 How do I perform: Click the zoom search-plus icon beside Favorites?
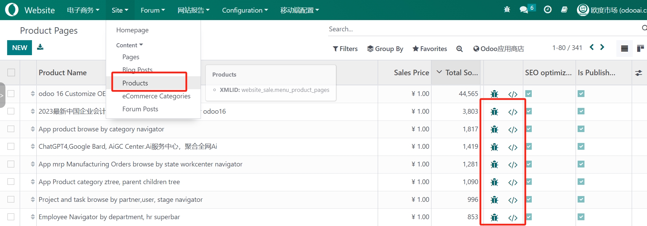(x=459, y=49)
